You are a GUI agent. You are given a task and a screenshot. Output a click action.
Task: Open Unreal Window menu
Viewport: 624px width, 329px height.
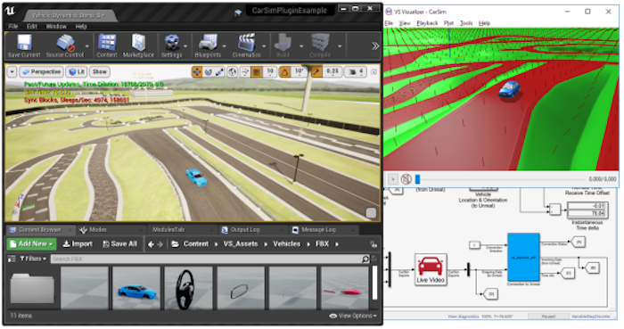click(56, 26)
